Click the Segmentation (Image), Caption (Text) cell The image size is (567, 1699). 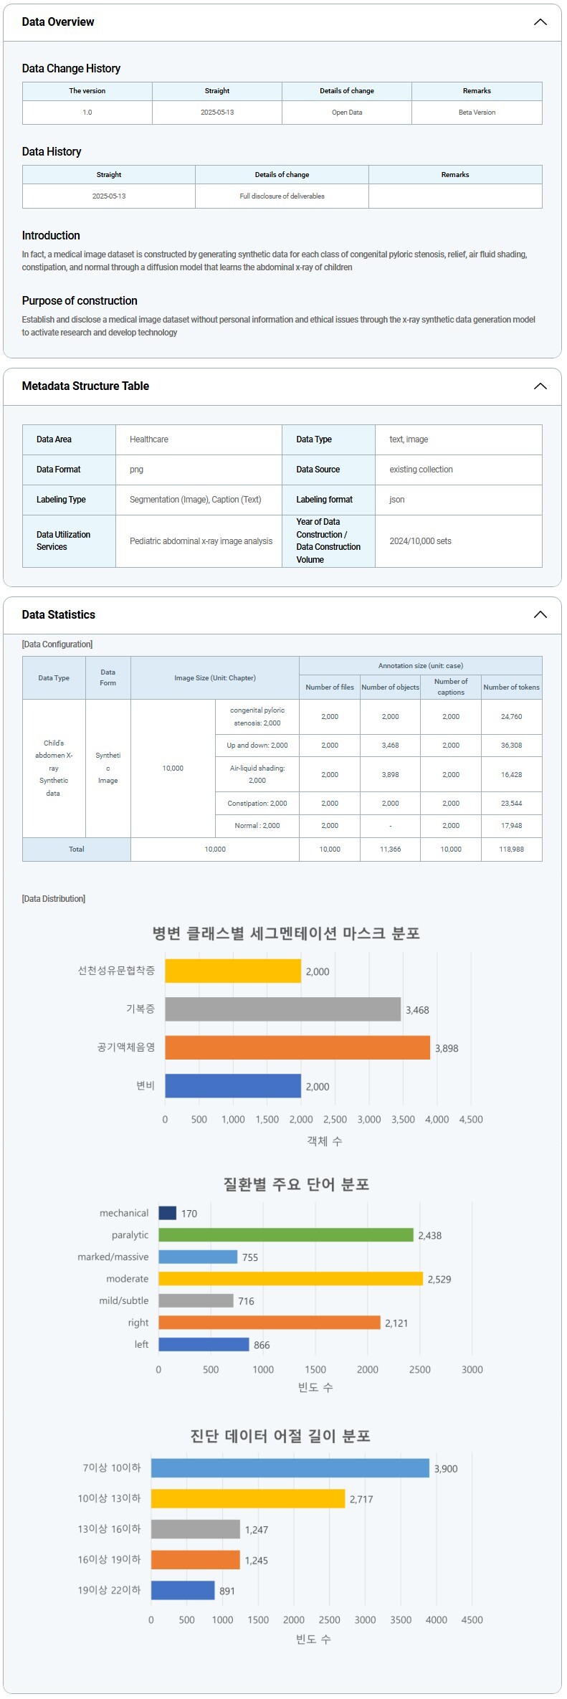click(x=195, y=500)
